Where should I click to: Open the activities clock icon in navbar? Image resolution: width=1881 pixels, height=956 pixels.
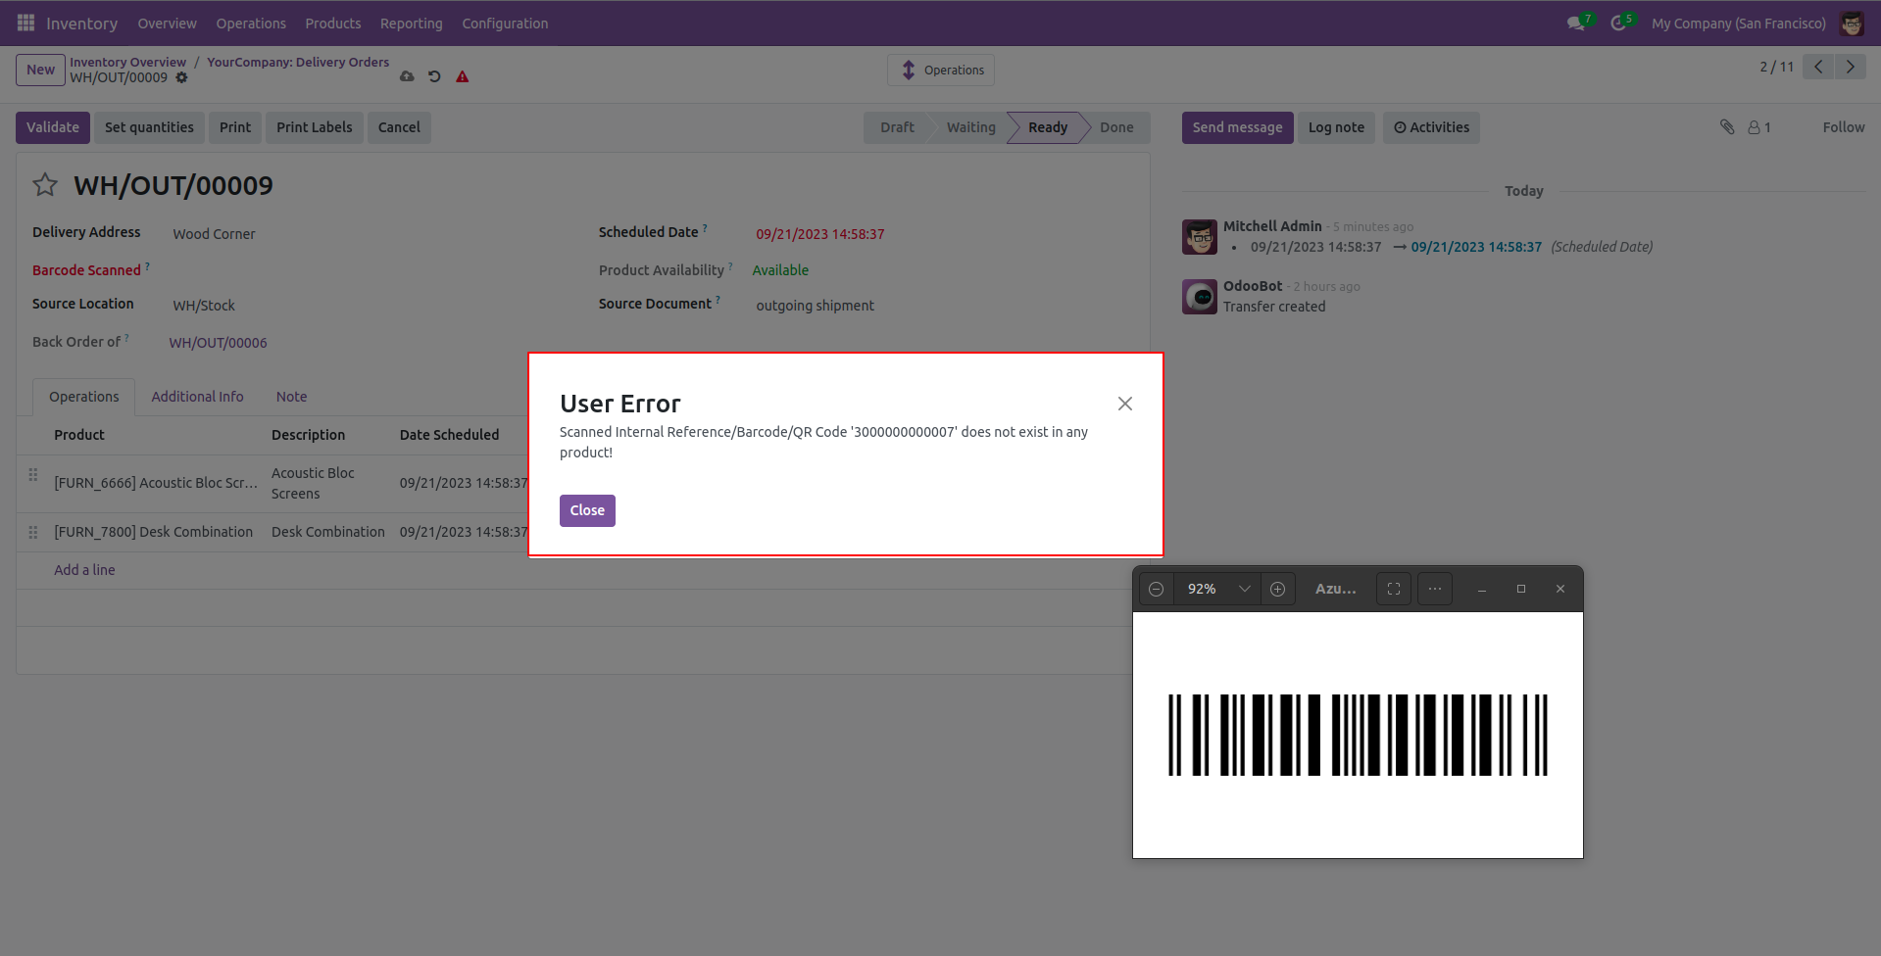click(x=1619, y=23)
